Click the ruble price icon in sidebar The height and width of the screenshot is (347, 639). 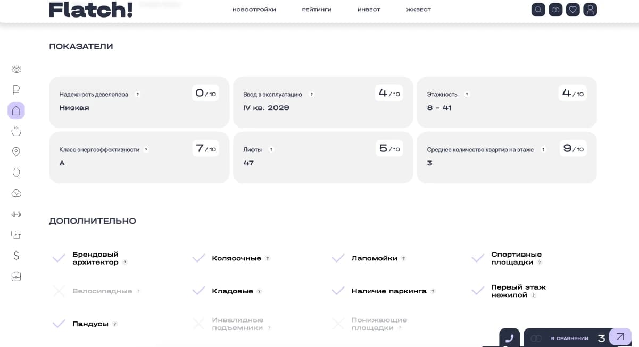click(x=16, y=90)
